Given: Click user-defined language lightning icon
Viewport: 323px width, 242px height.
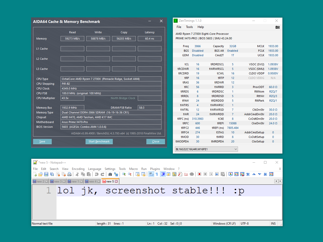Looking at the screenshot, I should pyautogui.click(x=168, y=174).
